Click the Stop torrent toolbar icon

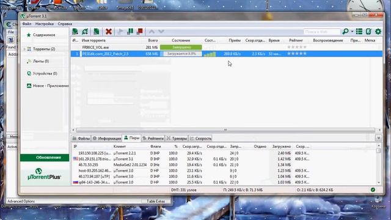(x=140, y=31)
